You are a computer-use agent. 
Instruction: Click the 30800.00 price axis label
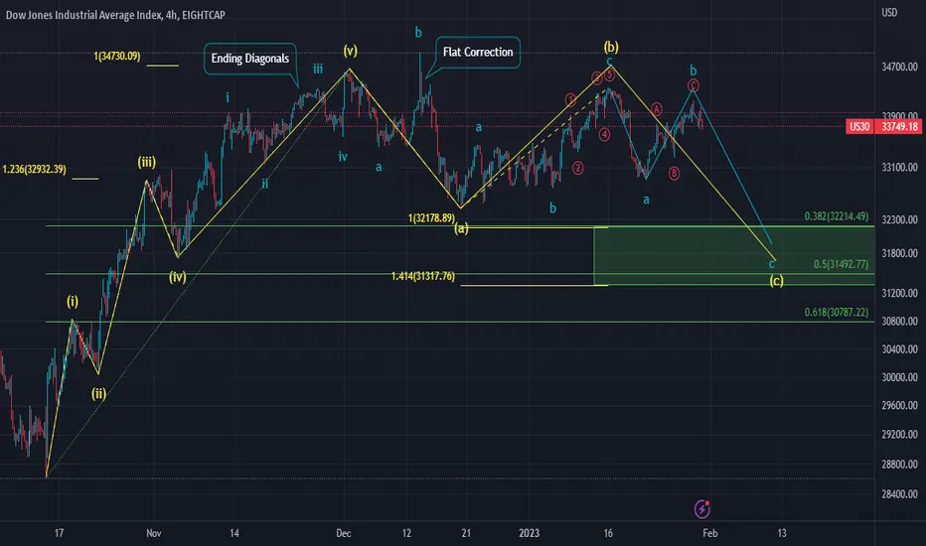point(899,322)
